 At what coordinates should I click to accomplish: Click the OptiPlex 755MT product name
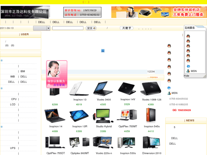point(128,126)
